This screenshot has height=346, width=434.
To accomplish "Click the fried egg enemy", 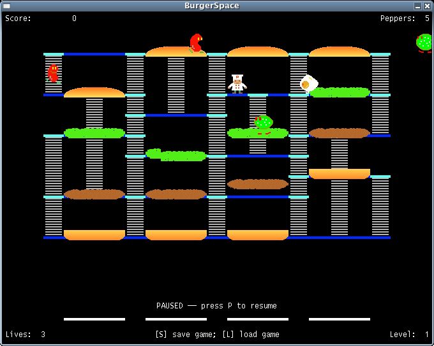I will tap(309, 83).
